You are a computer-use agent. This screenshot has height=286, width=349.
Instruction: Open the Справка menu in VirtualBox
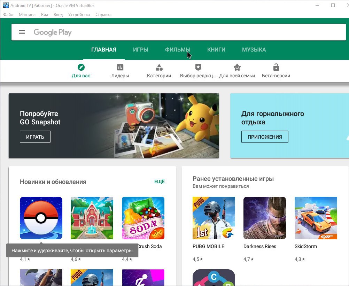coord(103,15)
